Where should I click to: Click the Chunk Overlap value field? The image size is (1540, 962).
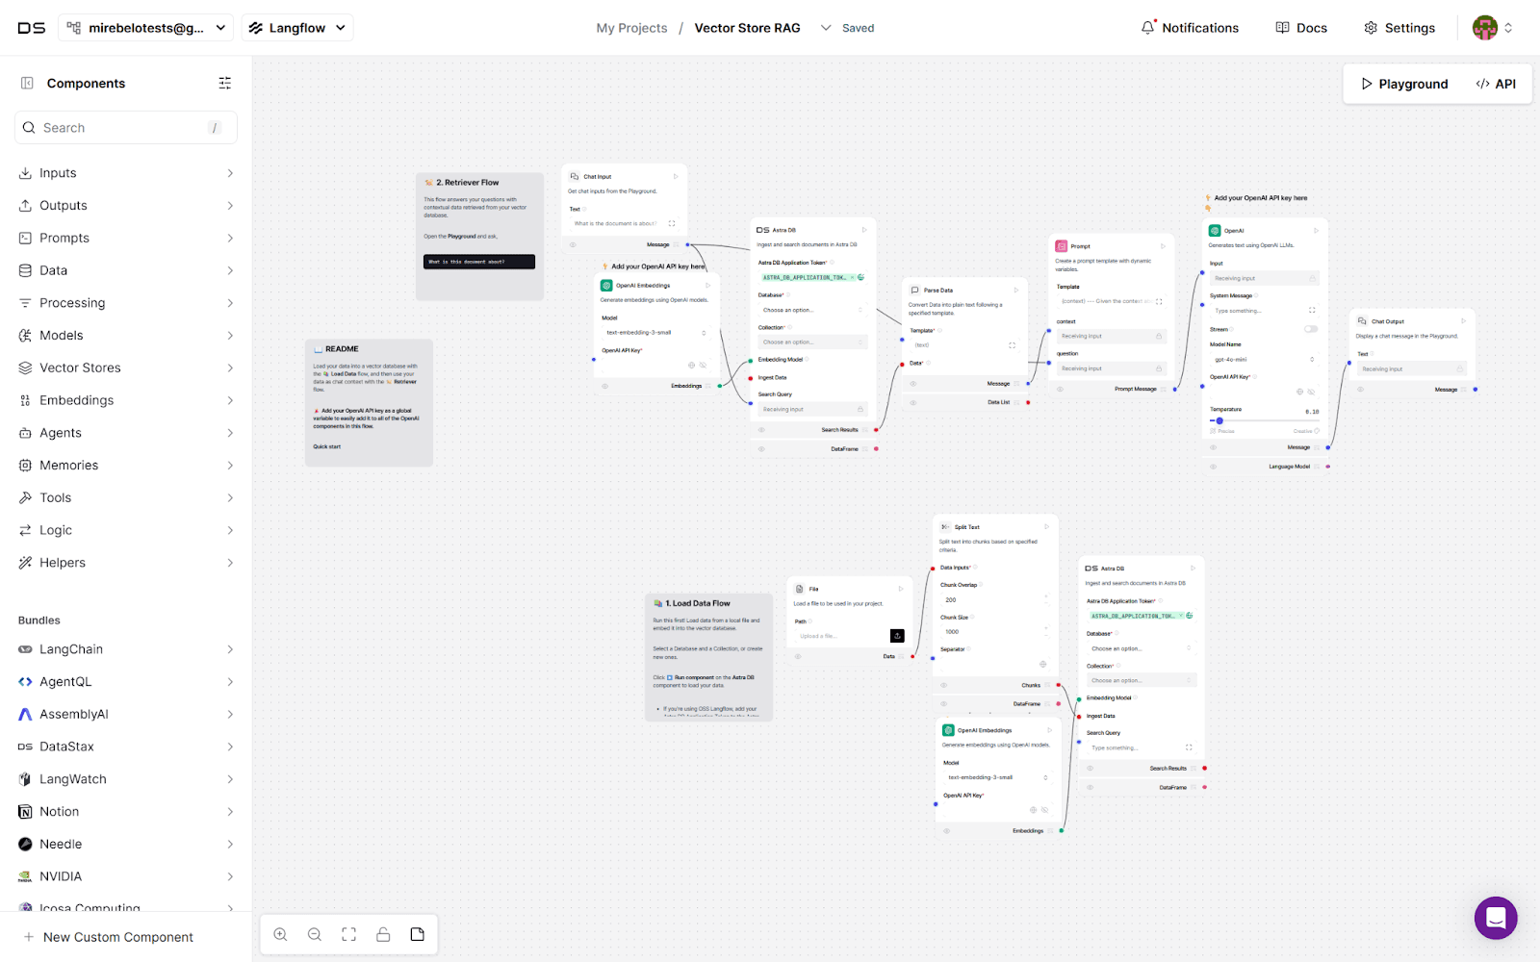point(993,600)
